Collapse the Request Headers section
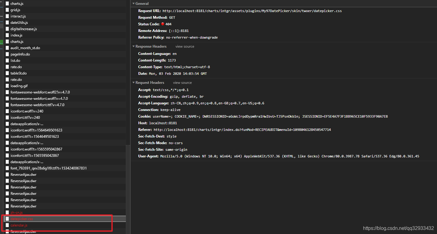This screenshot has width=437, height=234. pos(133,83)
